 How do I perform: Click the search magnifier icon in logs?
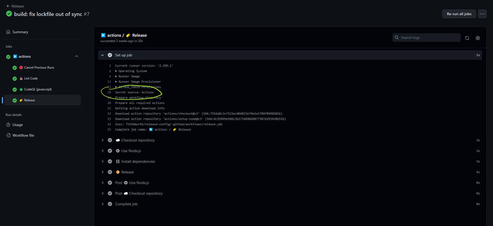[x=397, y=37]
